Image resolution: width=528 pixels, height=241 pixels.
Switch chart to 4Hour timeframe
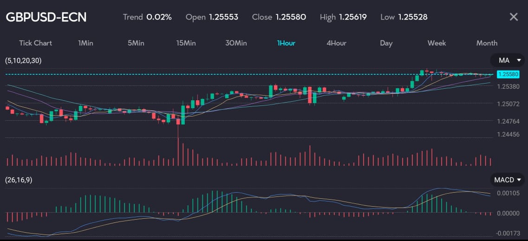336,43
